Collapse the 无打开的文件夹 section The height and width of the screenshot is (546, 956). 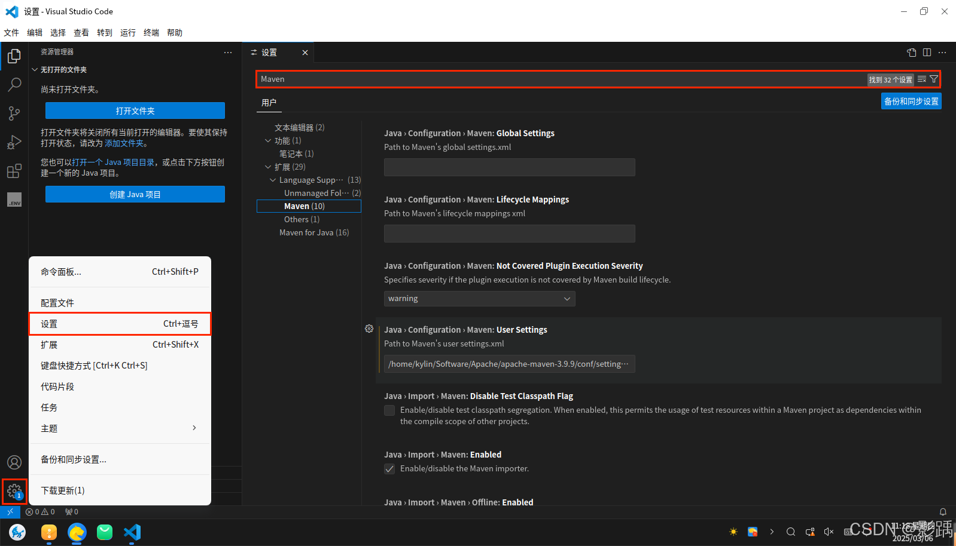tap(35, 70)
